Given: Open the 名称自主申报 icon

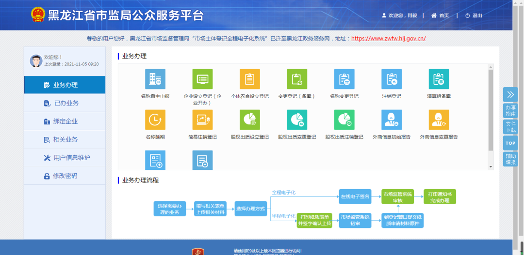Looking at the screenshot, I should click(155, 79).
